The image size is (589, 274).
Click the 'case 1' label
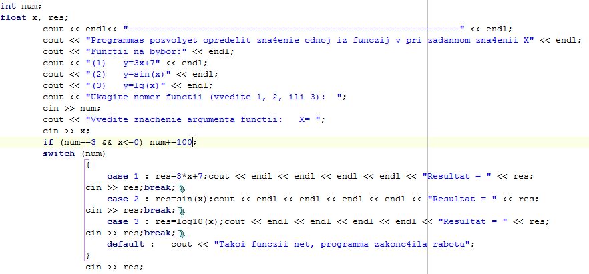click(x=123, y=176)
